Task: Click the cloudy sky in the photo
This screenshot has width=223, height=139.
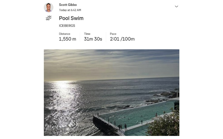Action: pos(111,62)
